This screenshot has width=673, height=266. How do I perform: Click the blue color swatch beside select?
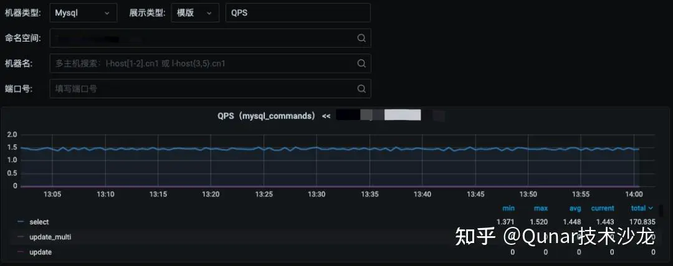tap(21, 222)
